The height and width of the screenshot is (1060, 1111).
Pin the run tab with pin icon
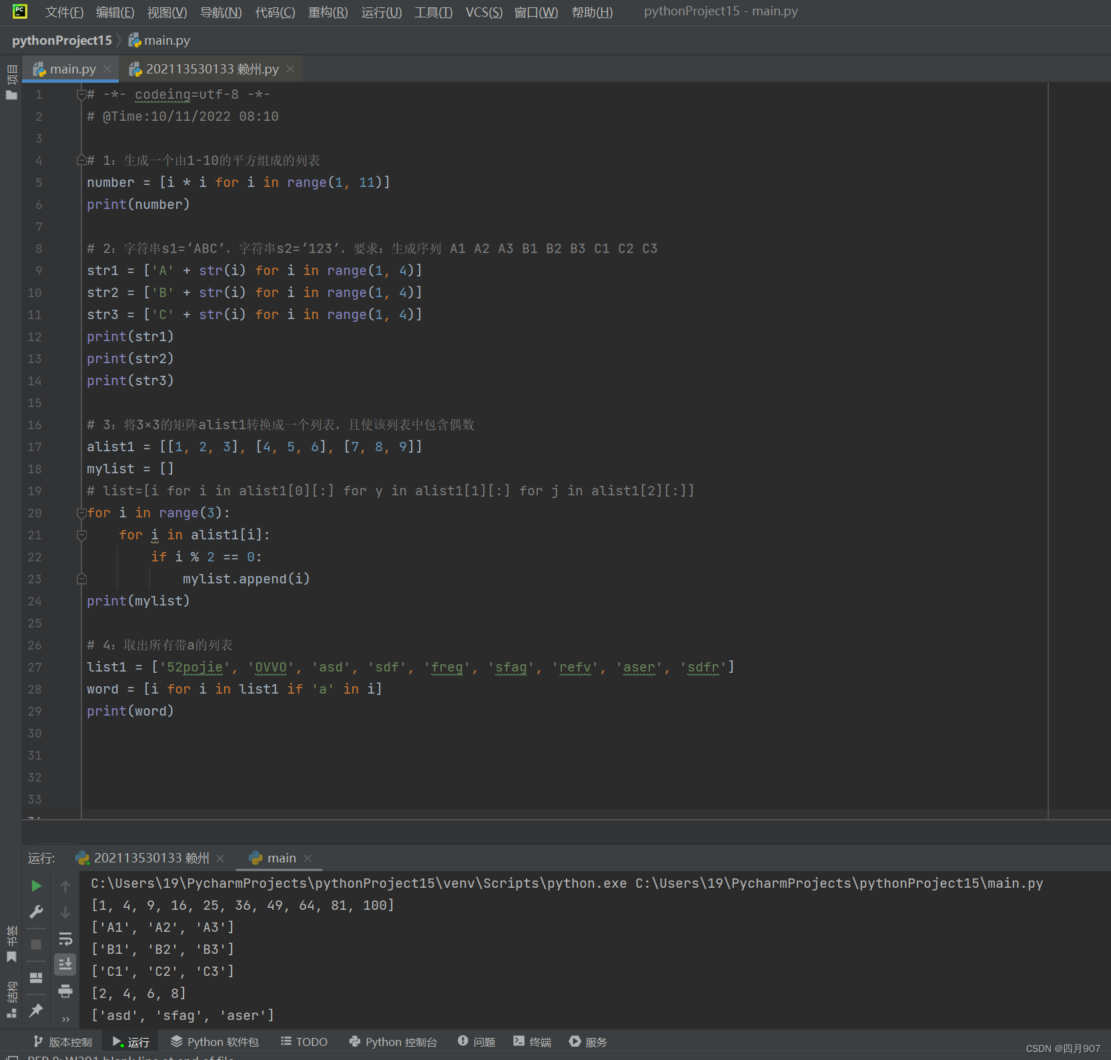37,1011
